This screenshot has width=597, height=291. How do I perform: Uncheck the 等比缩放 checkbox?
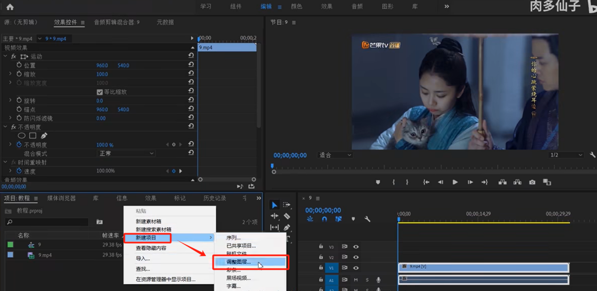(99, 92)
